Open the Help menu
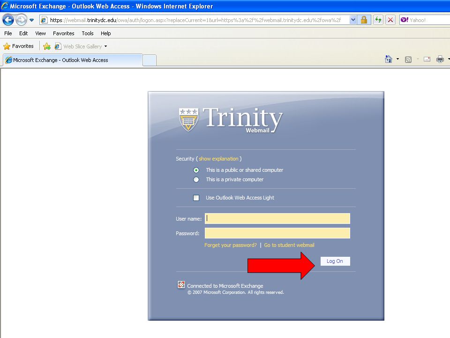Screen dimensions: 450x338 tap(105, 33)
